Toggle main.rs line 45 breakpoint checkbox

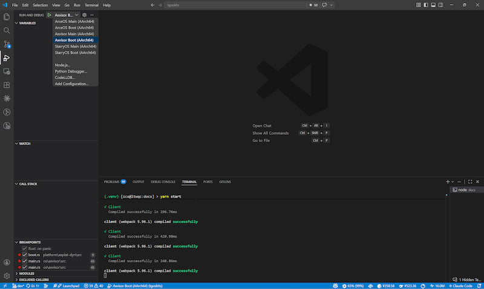click(24, 267)
